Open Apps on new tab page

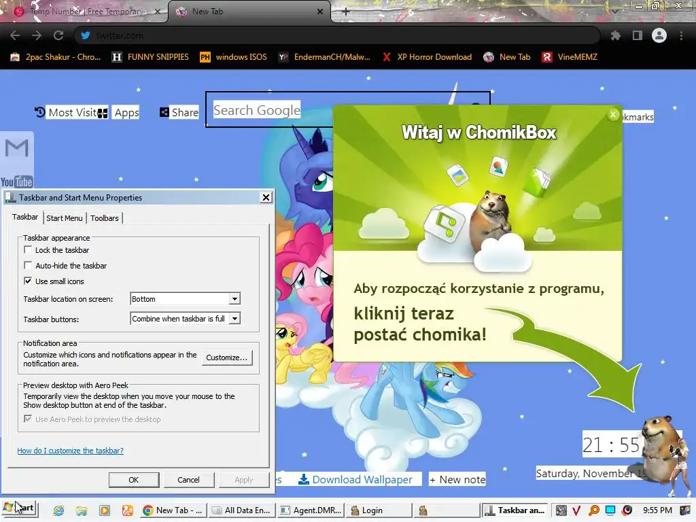118,112
